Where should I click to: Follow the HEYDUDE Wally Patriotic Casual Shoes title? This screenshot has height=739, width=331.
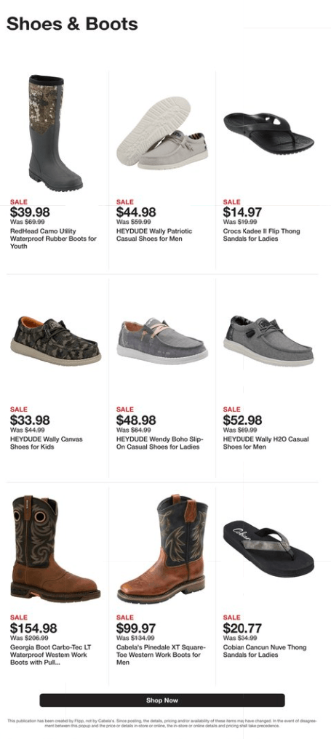(154, 235)
